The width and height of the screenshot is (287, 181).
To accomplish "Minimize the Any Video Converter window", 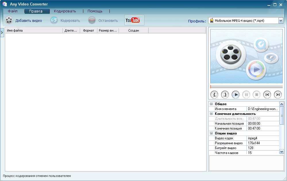I will [269, 5].
